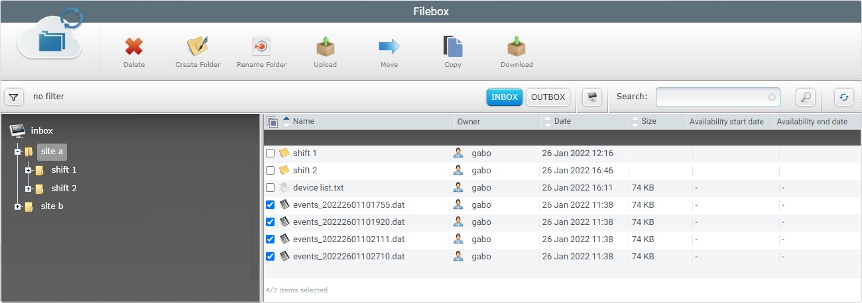Click the owner avatar icon in the device list.txt row
862x303 pixels.
click(458, 187)
